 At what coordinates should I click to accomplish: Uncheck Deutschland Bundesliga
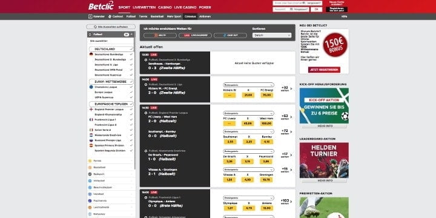[x=131, y=54]
